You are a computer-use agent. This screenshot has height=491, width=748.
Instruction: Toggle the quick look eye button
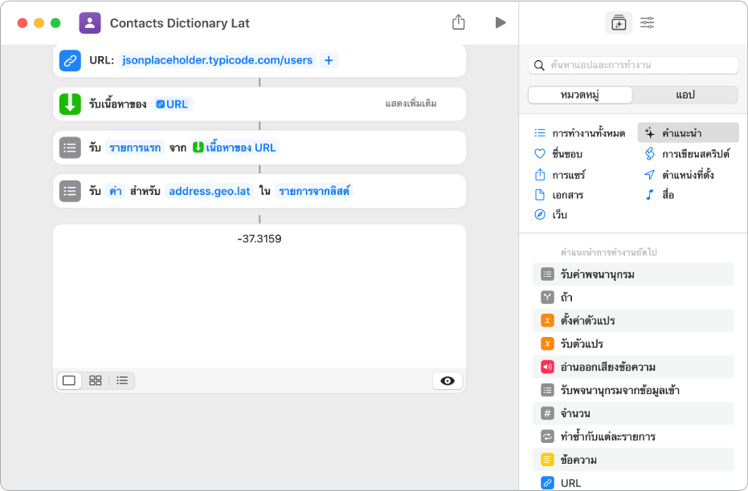click(x=448, y=381)
